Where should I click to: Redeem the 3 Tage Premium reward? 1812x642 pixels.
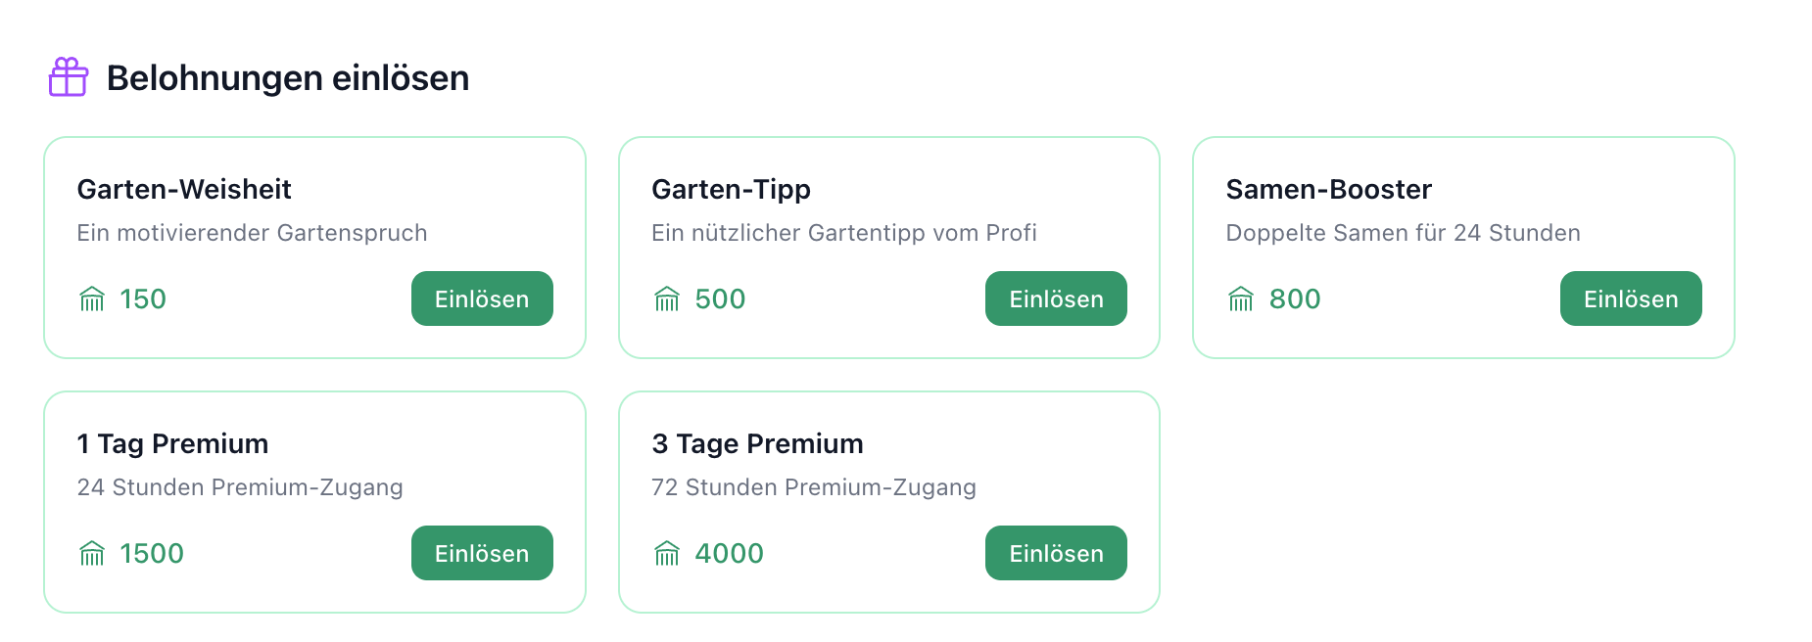1056,553
